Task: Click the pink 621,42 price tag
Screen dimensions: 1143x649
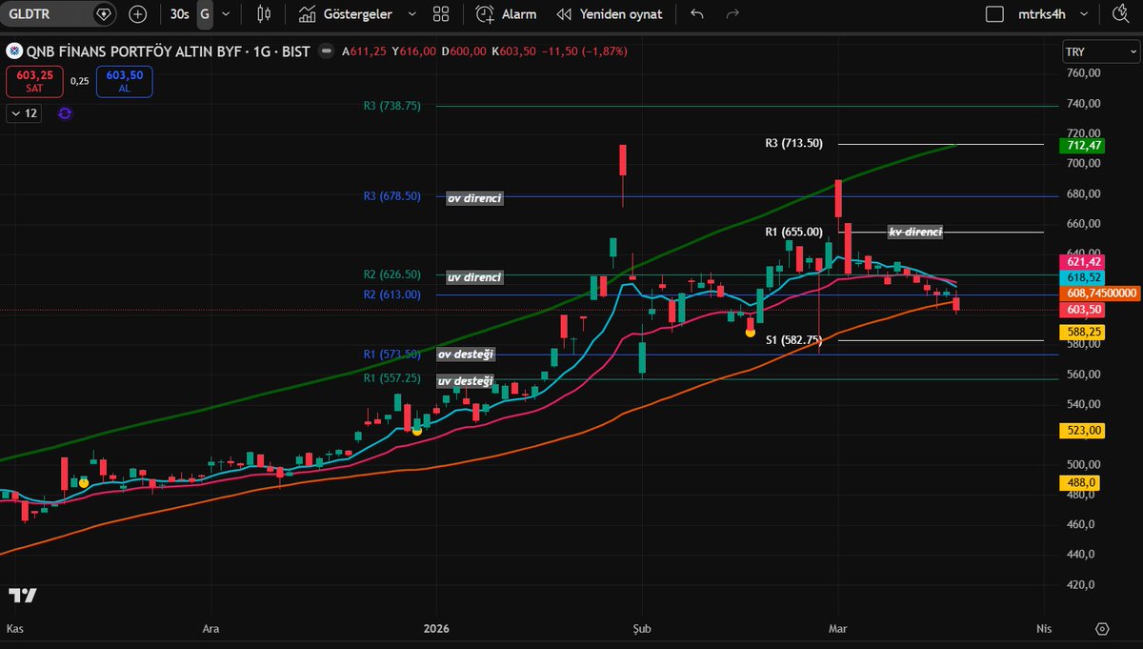Action: pyautogui.click(x=1083, y=262)
